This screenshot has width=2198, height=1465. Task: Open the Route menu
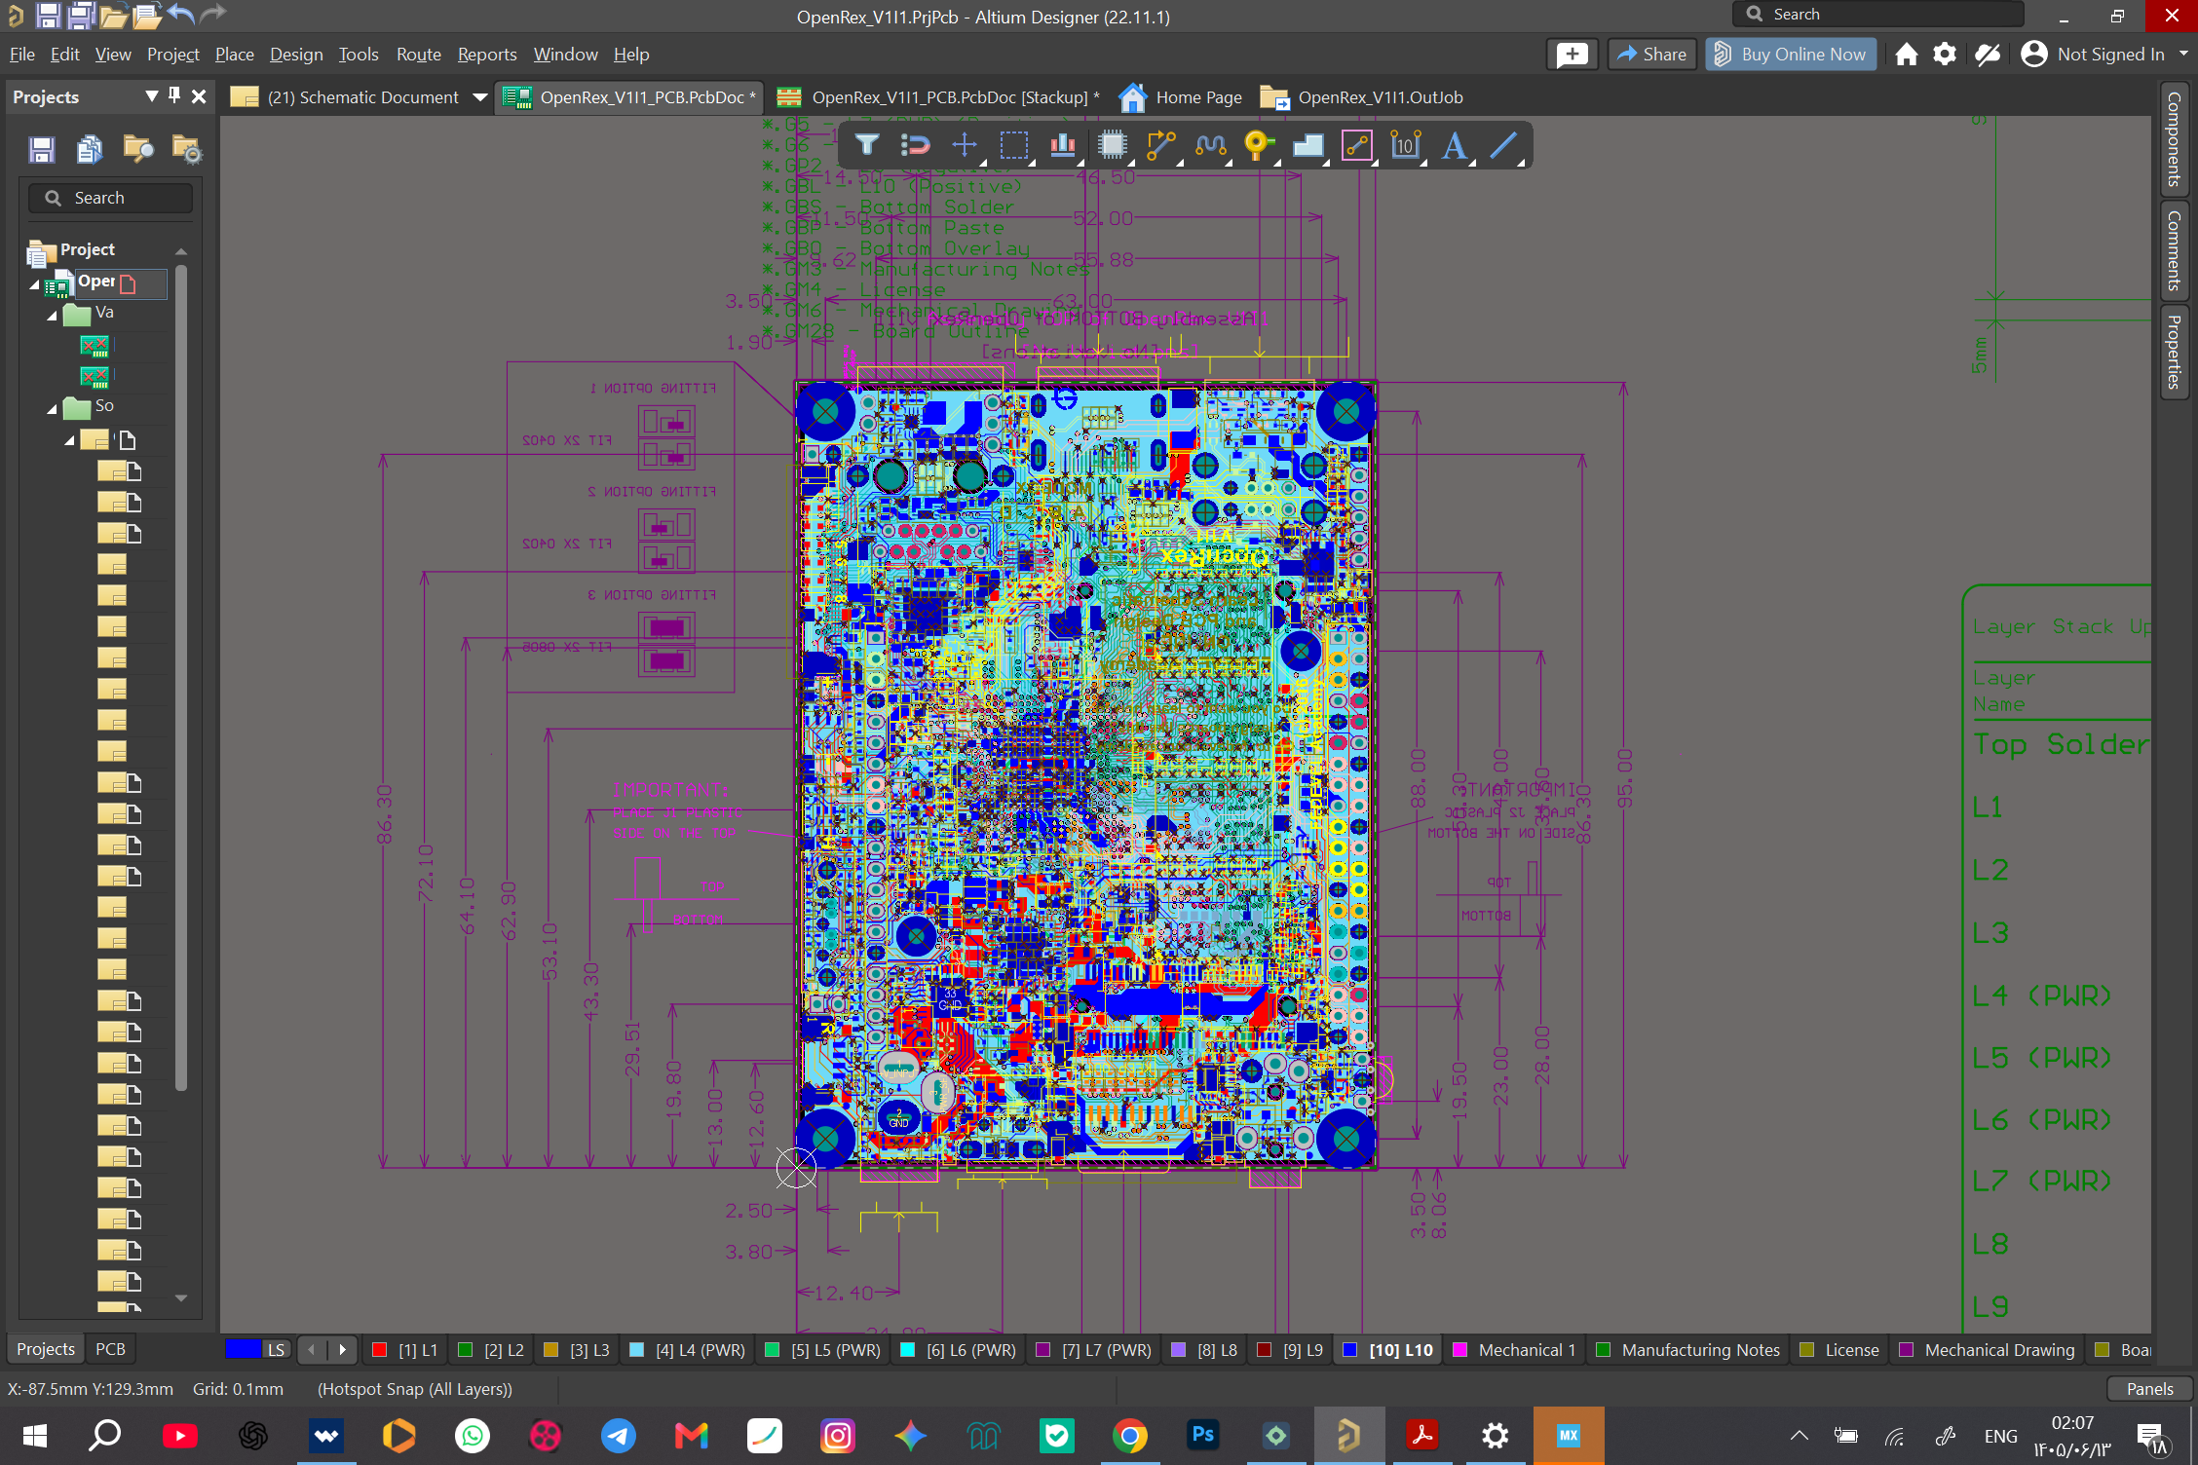[419, 55]
